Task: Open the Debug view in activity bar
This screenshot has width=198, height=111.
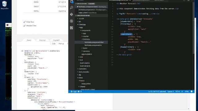Action: click(71, 21)
